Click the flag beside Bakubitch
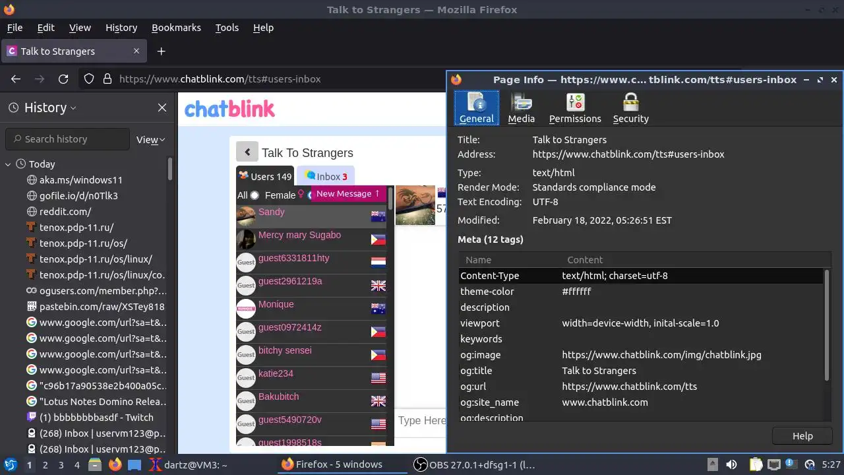 [x=378, y=401]
